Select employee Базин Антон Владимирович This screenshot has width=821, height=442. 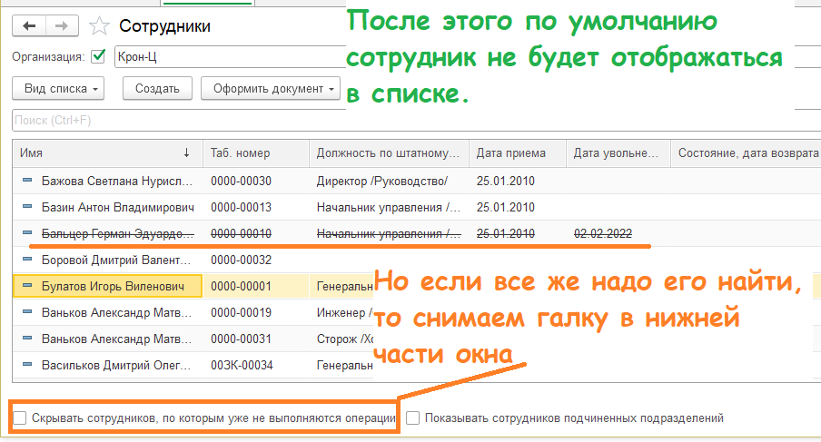[x=118, y=207]
